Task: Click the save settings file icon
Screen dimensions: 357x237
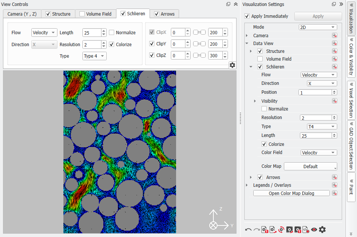Action: (x=265, y=230)
